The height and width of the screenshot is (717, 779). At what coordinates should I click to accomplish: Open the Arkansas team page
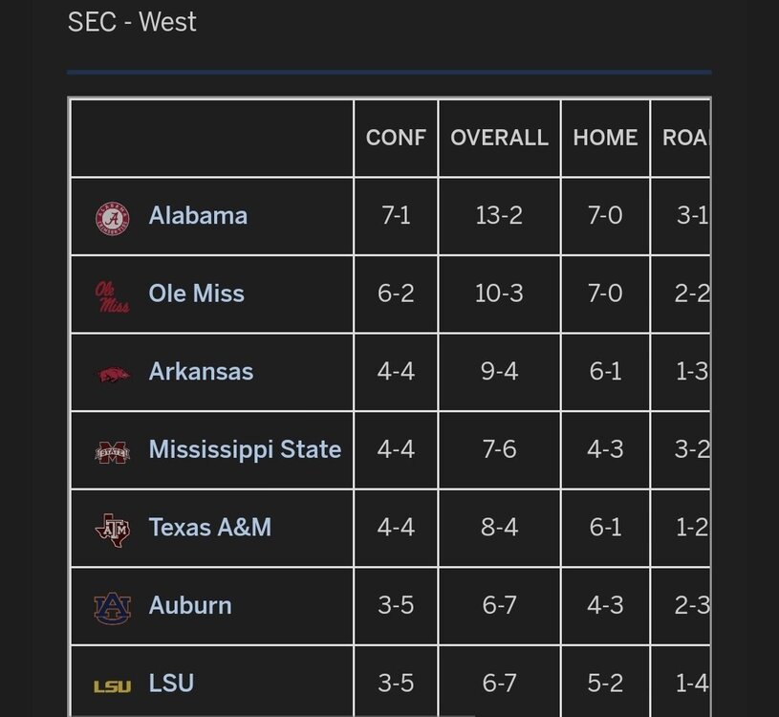point(201,371)
